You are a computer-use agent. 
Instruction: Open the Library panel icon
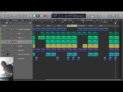tap(3, 16)
